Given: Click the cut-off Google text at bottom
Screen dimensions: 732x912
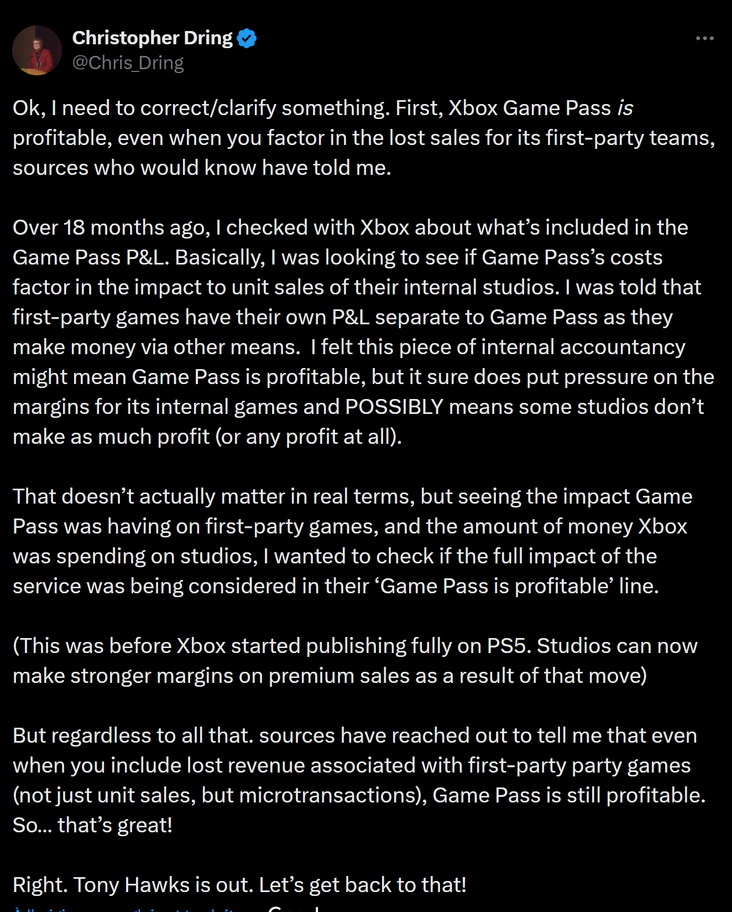Looking at the screenshot, I should click(x=293, y=908).
